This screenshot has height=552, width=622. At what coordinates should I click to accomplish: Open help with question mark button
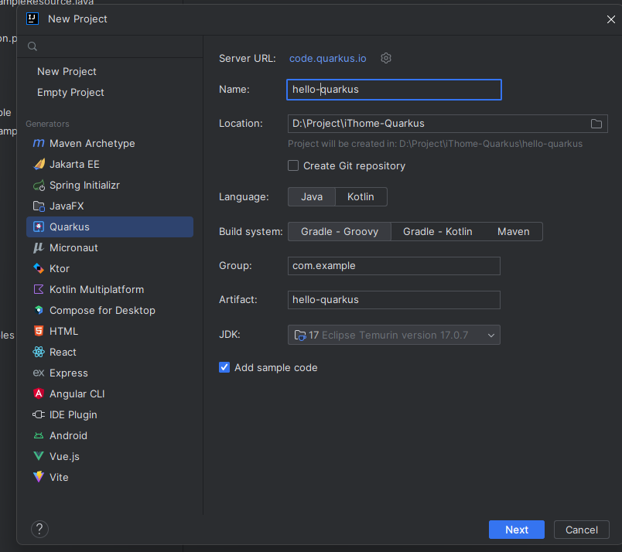point(39,529)
